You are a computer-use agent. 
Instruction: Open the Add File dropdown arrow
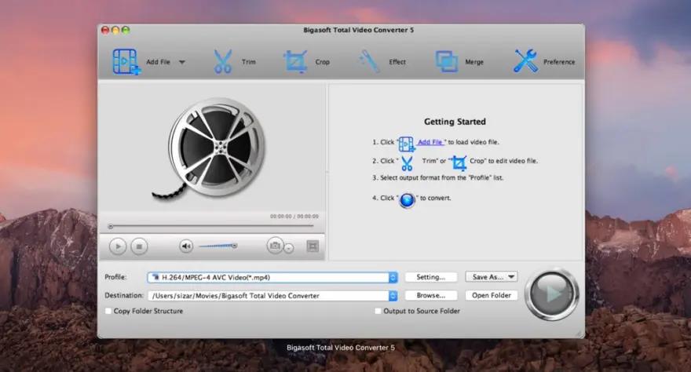pos(182,62)
